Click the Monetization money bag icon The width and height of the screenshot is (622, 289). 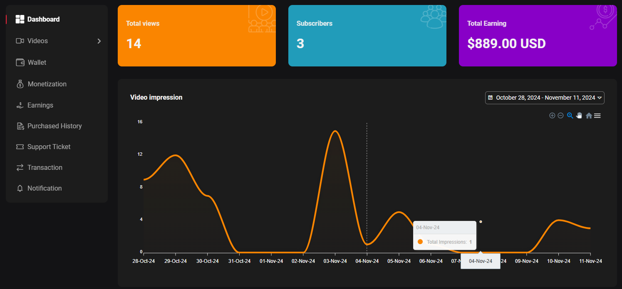click(x=20, y=84)
